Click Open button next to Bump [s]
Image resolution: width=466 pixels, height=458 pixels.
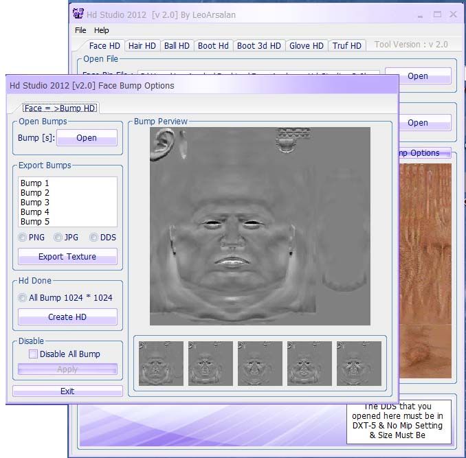pos(87,138)
